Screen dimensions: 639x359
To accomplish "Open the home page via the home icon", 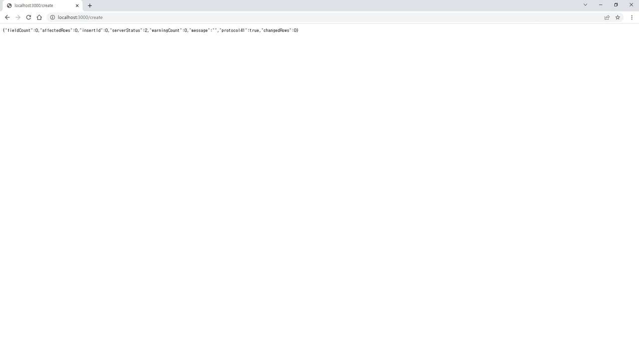I will click(x=39, y=17).
